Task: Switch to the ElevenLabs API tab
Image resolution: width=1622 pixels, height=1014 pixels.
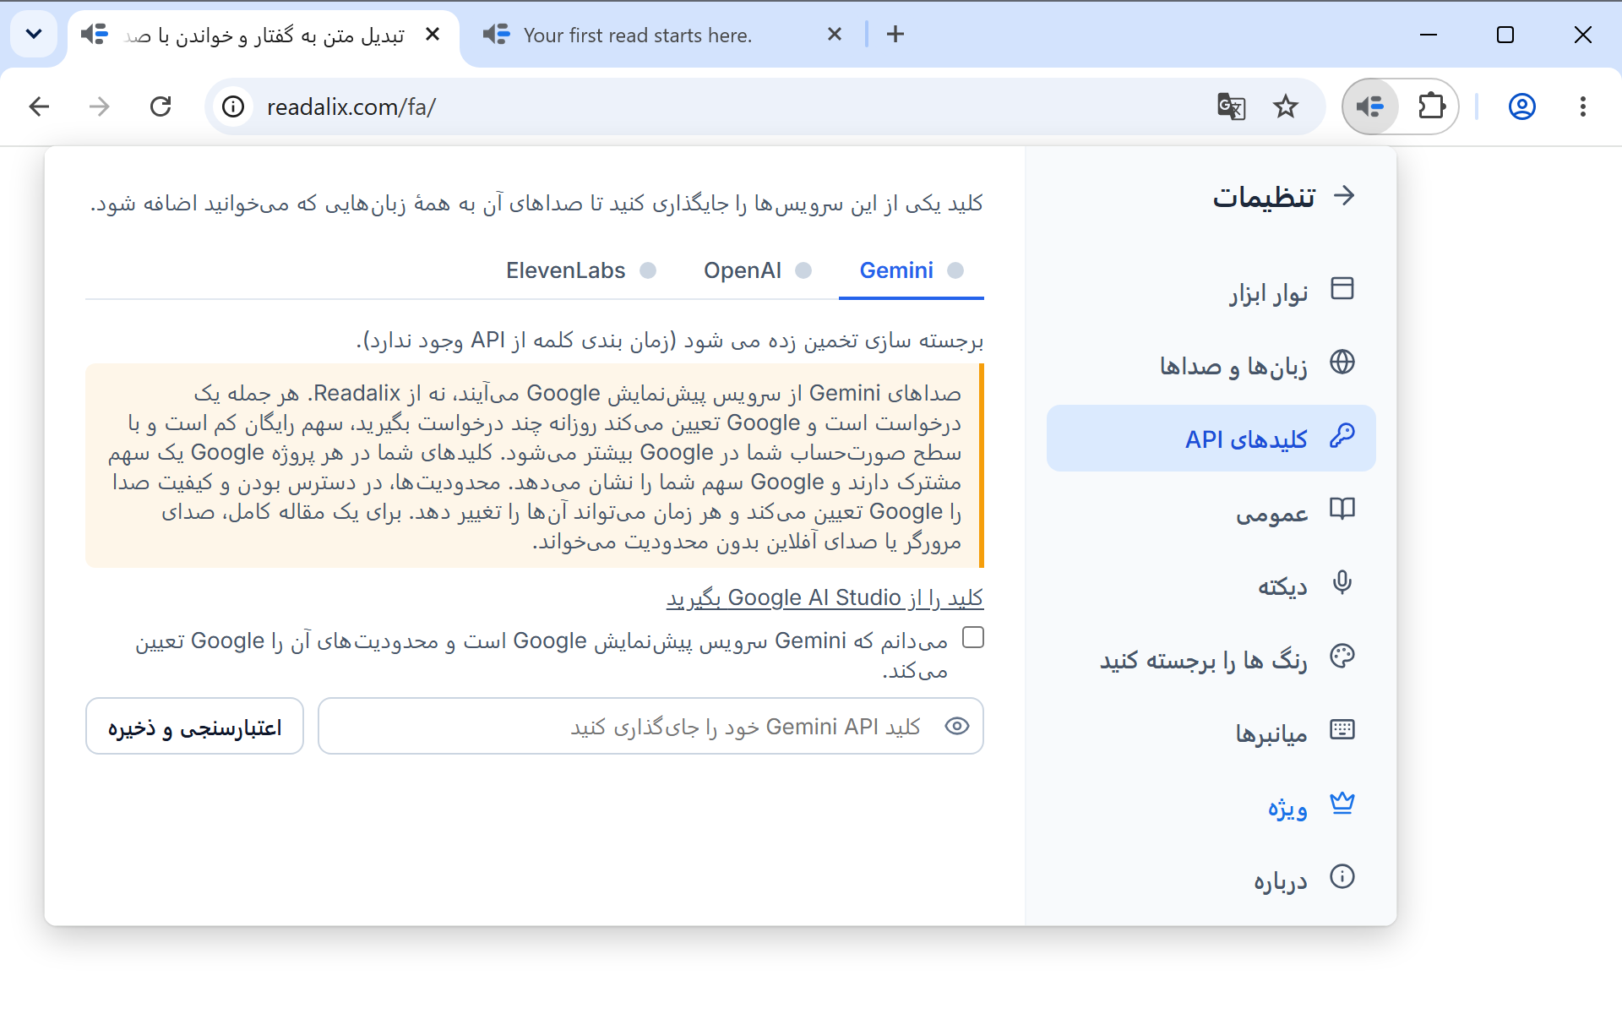Action: (580, 270)
